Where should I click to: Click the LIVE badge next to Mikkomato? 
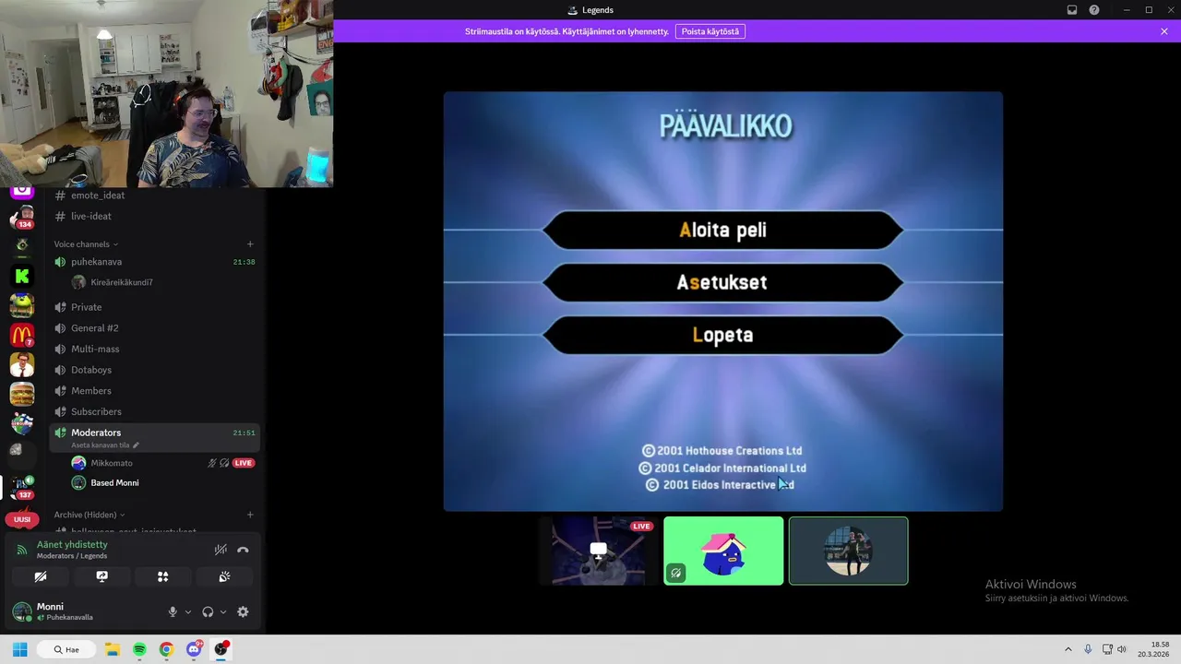click(x=244, y=463)
